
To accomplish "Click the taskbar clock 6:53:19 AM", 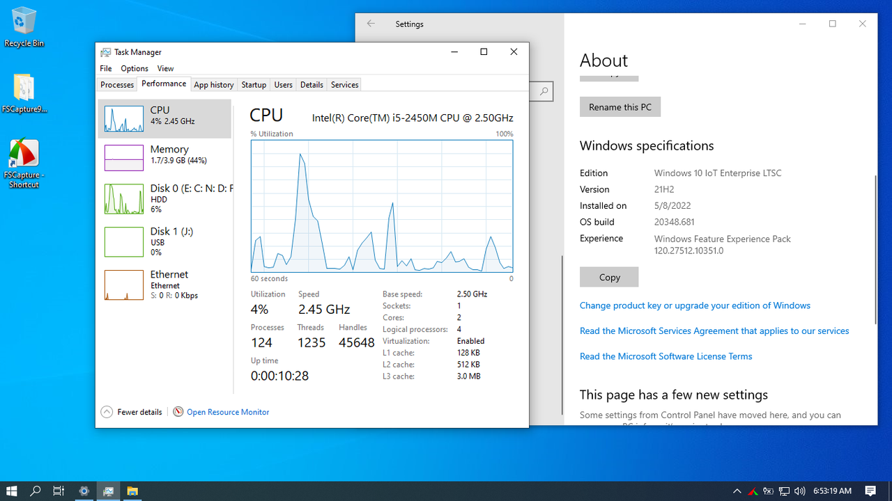I will tap(832, 491).
